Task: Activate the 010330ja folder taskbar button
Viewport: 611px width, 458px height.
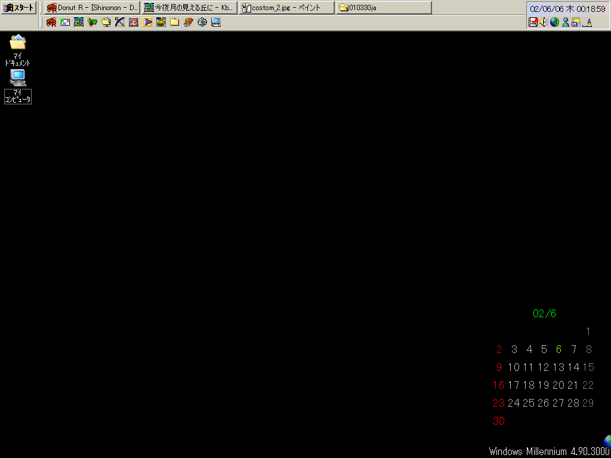Action: click(x=383, y=8)
